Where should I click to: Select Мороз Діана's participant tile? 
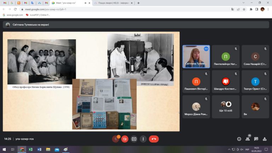pos(196,107)
